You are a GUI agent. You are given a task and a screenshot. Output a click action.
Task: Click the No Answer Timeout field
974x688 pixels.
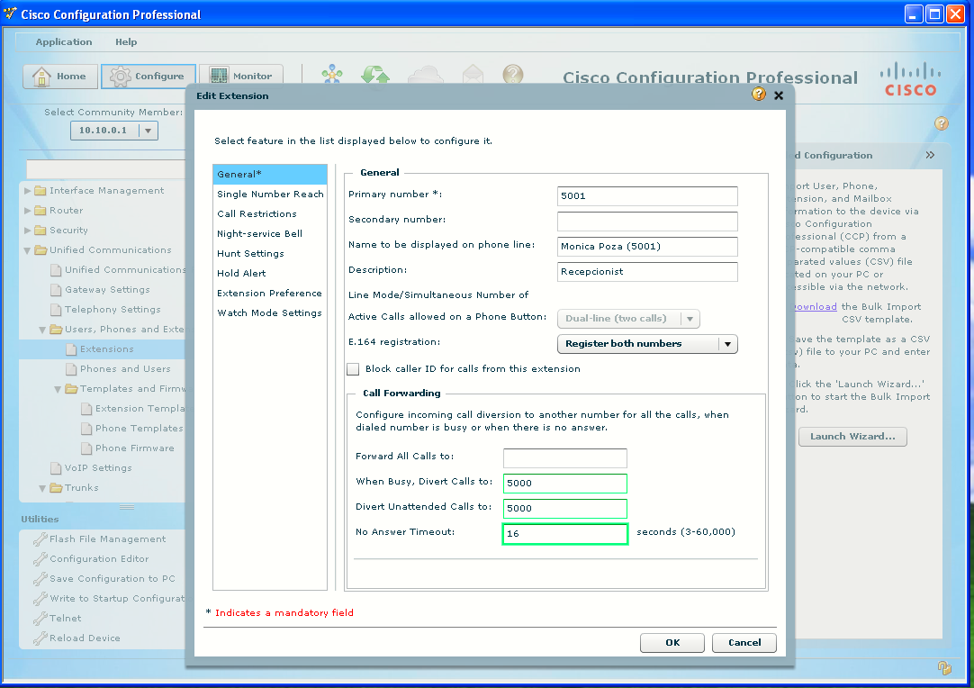[564, 534]
